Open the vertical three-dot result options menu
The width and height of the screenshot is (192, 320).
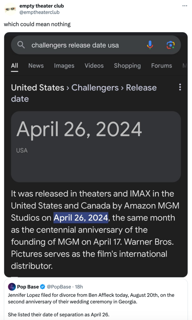pos(180,87)
